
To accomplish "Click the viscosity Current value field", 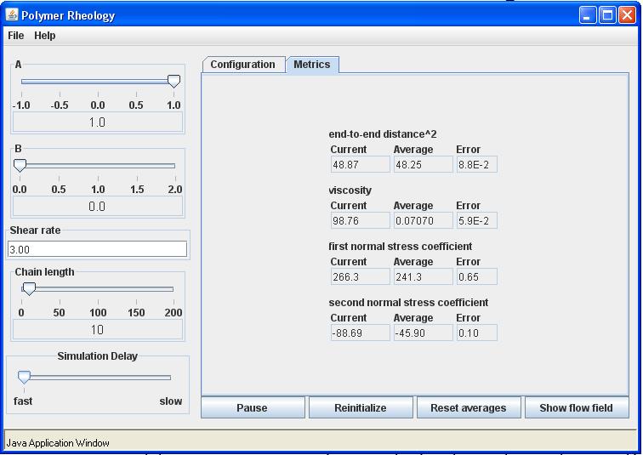I will [360, 220].
